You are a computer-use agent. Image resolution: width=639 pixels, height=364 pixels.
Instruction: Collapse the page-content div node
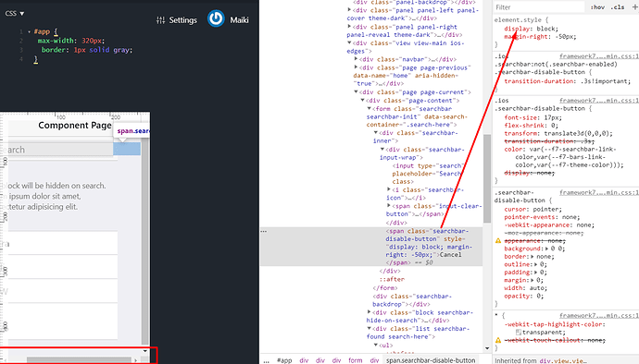coord(362,100)
